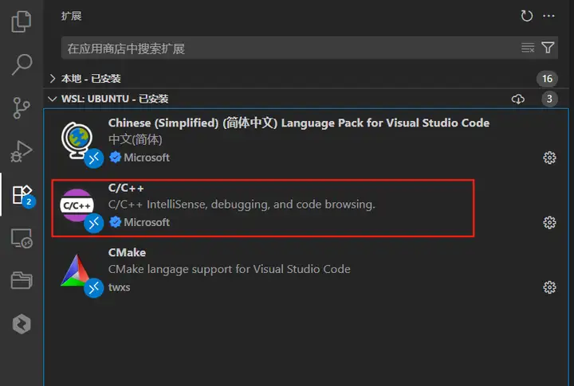The image size is (574, 386).
Task: Open the Explorer view in activity bar
Action: tap(22, 22)
